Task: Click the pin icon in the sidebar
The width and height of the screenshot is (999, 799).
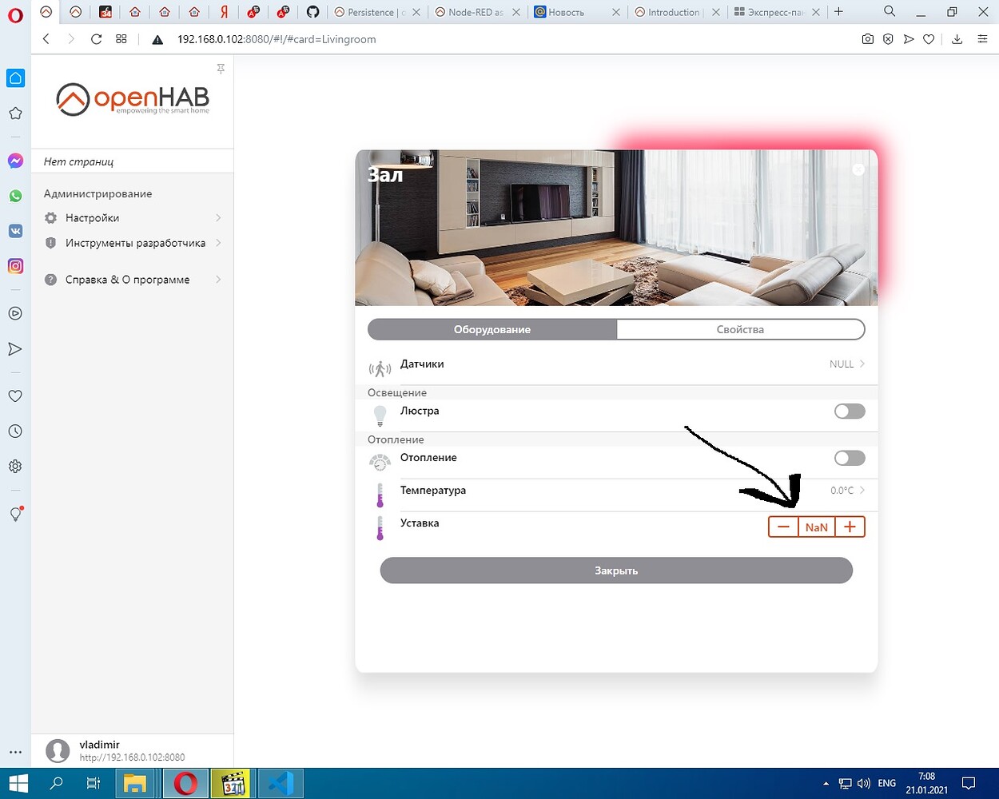Action: coord(221,70)
